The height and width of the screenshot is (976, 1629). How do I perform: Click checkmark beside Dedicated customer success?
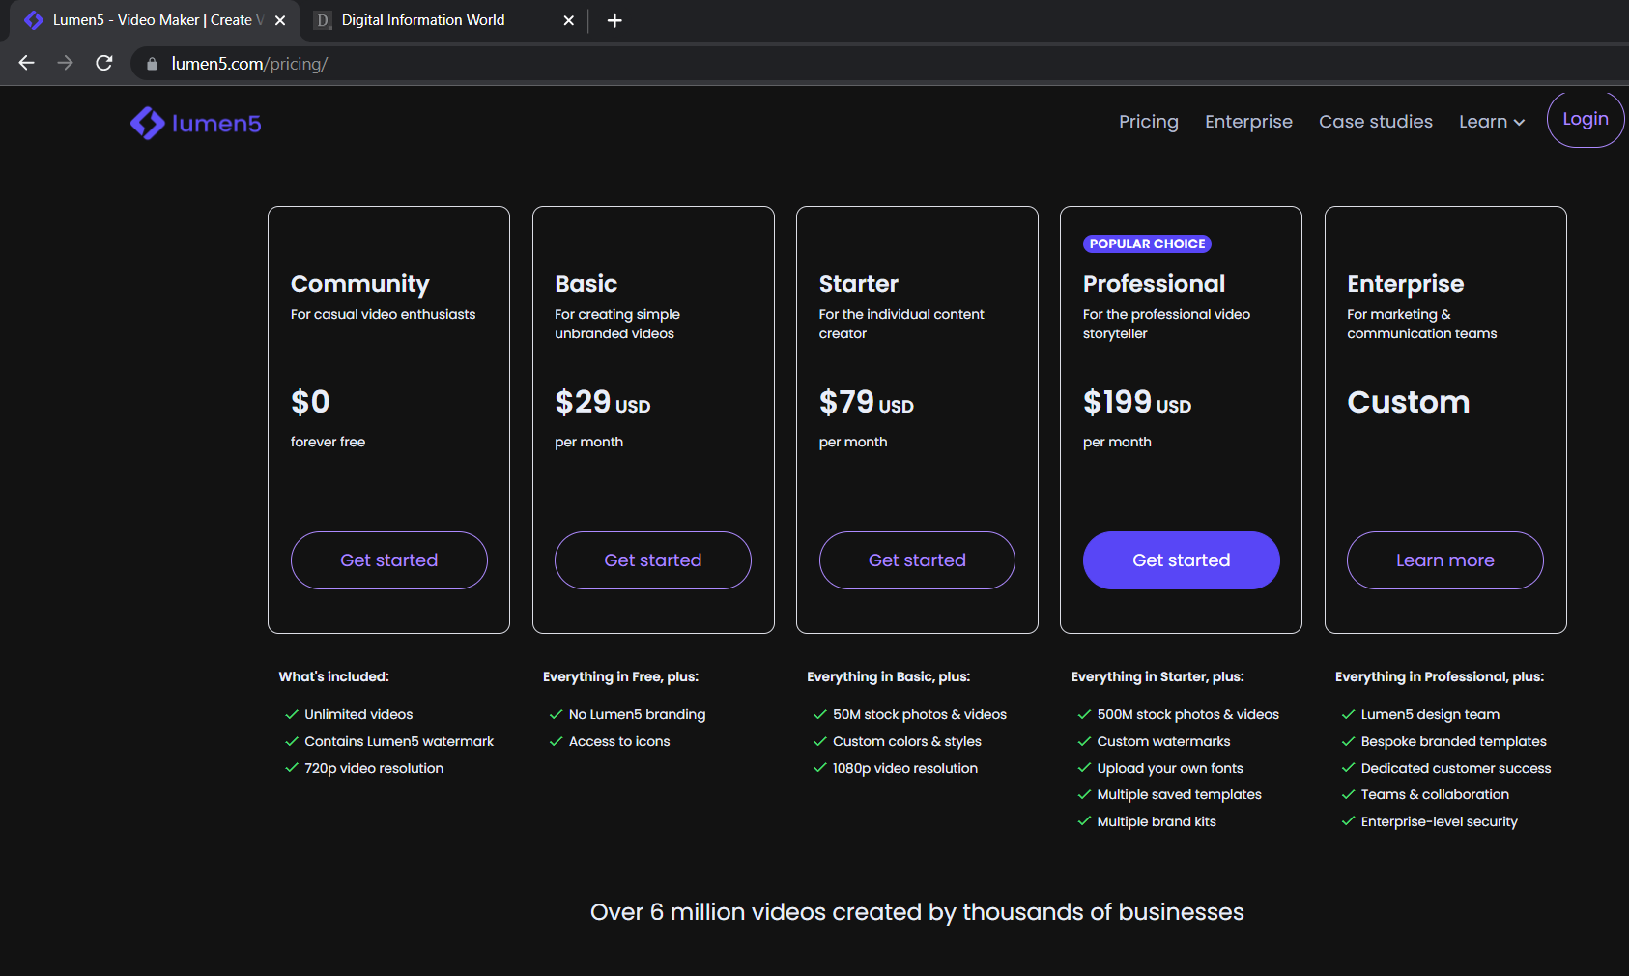click(x=1348, y=768)
